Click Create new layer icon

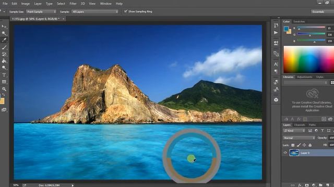[x=327, y=185]
